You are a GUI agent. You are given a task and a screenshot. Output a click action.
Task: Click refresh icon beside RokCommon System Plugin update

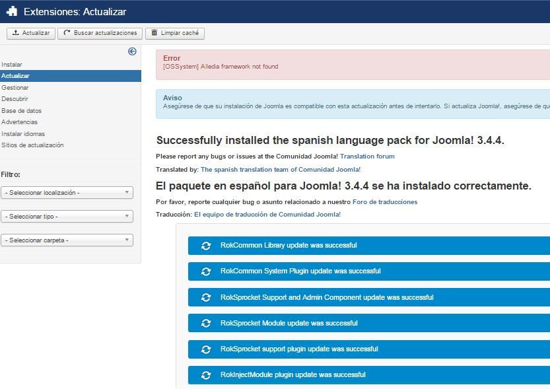click(x=206, y=271)
